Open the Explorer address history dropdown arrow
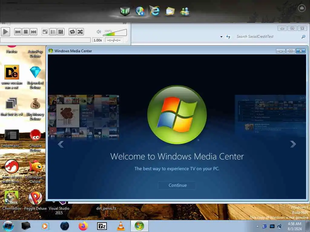310x232 pixels. (221, 37)
